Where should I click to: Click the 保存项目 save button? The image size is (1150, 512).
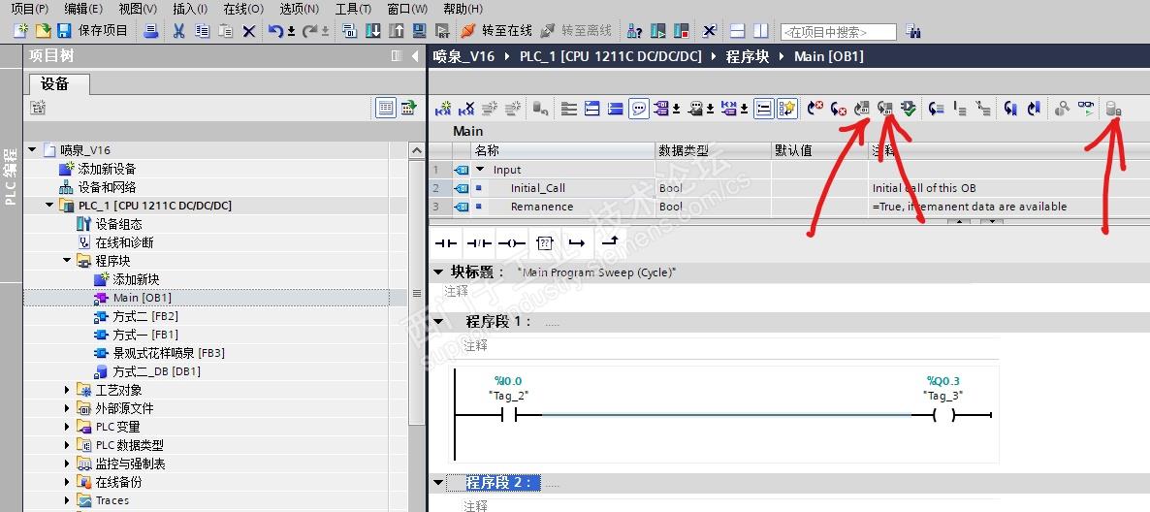coord(93,31)
